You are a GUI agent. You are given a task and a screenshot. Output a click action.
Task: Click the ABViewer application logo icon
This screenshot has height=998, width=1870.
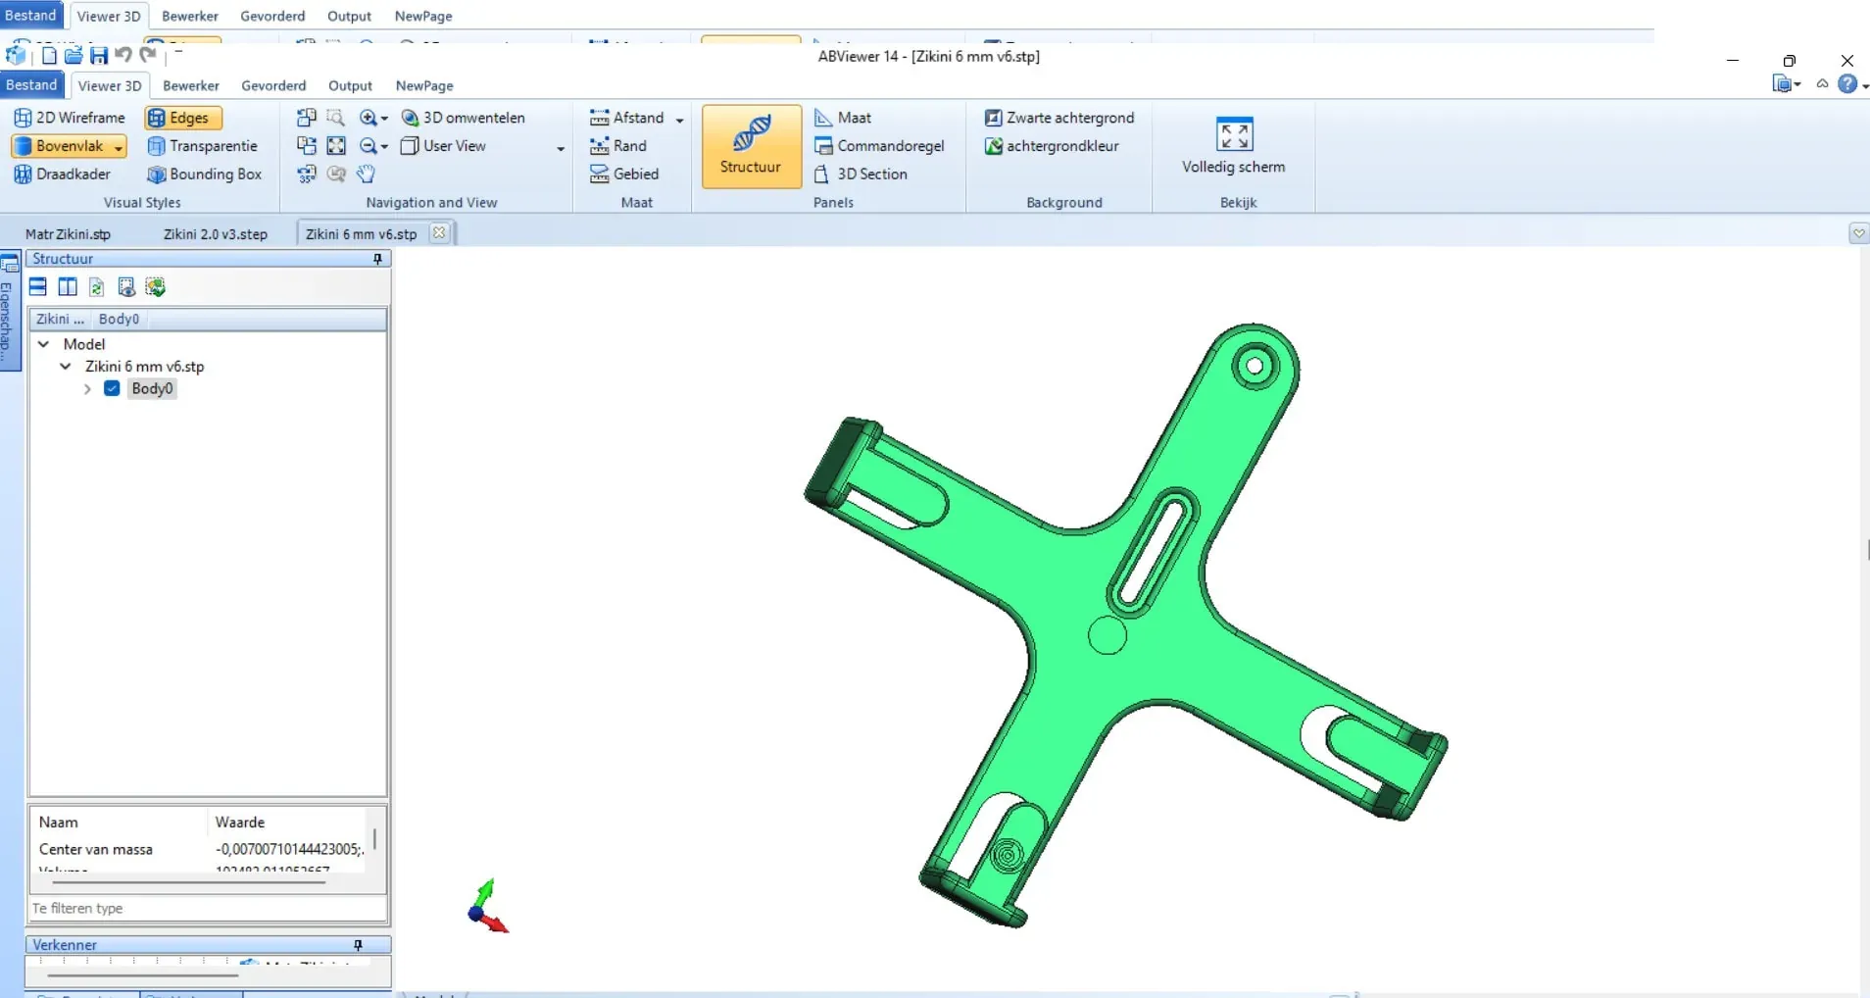[x=16, y=55]
